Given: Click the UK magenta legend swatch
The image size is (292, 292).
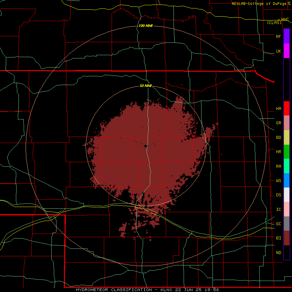Looking at the screenshot, I should pyautogui.click(x=286, y=51).
